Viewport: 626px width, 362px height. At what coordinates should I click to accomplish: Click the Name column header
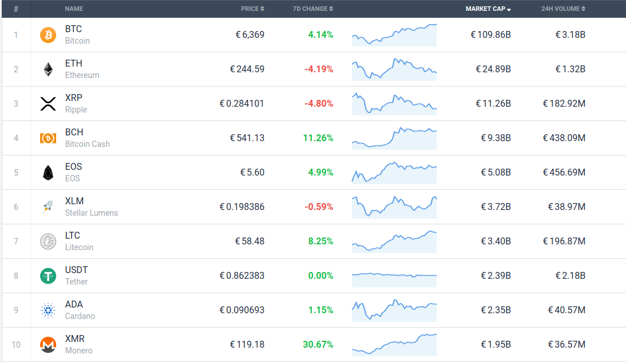(x=74, y=9)
